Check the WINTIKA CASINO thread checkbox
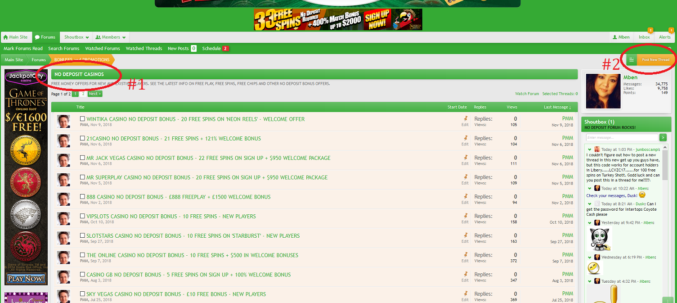 pyautogui.click(x=82, y=119)
